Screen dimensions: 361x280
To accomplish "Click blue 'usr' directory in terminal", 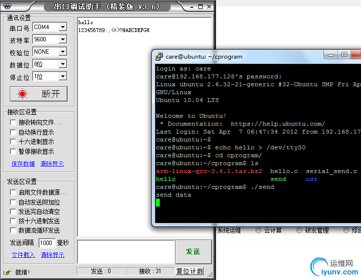I will point(312,179).
